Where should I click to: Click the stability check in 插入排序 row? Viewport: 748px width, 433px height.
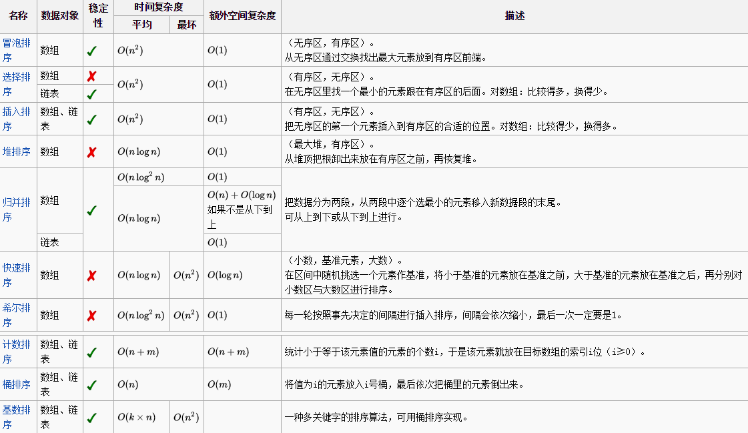[x=92, y=119]
